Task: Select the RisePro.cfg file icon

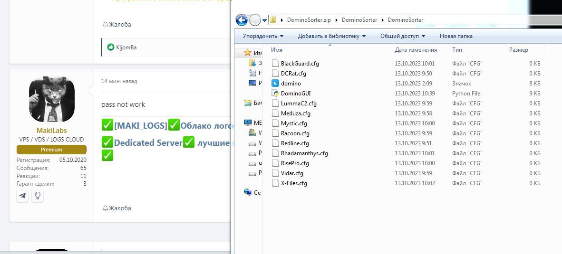Action: pos(275,163)
